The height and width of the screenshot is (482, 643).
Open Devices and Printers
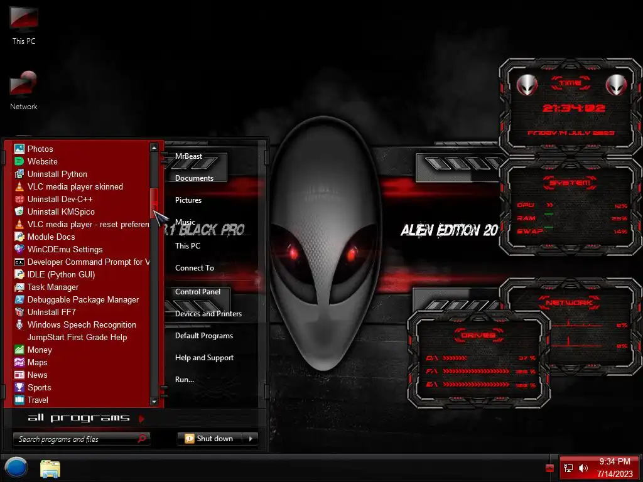pos(208,314)
